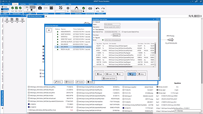Screen dimensions: 203x114
Task: Collapse the Tag List section
Action: pos(94,38)
